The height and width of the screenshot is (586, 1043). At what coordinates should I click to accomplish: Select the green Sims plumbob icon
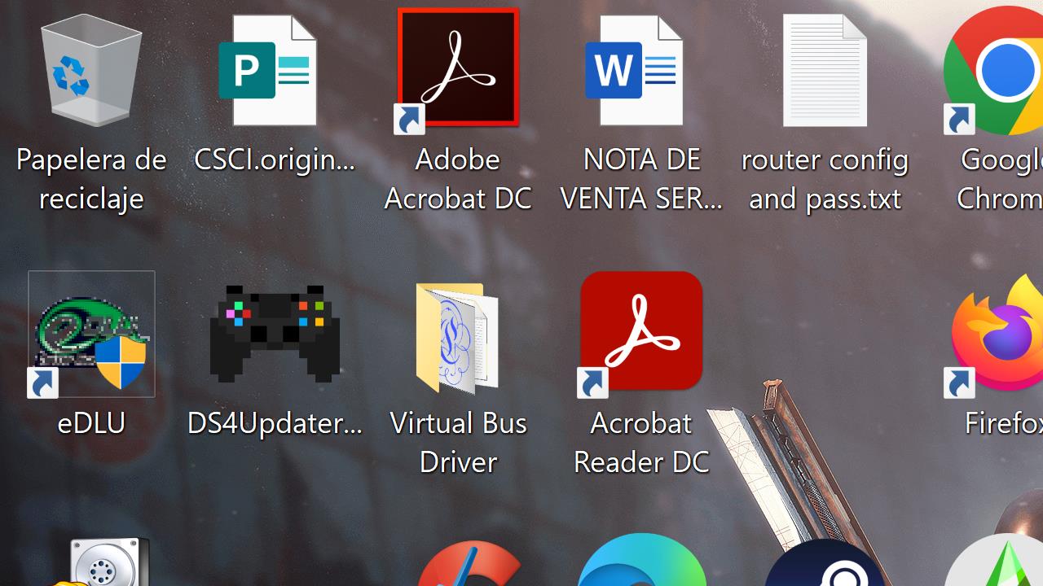(x=1001, y=566)
